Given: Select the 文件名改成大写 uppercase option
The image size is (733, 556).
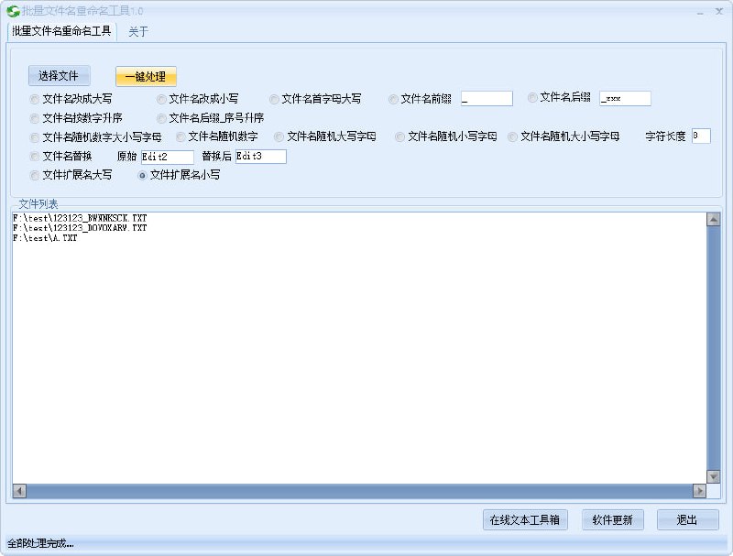Looking at the screenshot, I should (35, 99).
